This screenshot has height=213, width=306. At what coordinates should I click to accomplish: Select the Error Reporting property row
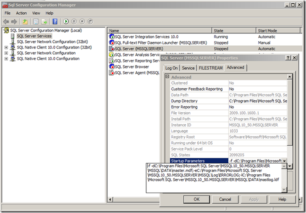[229, 107]
